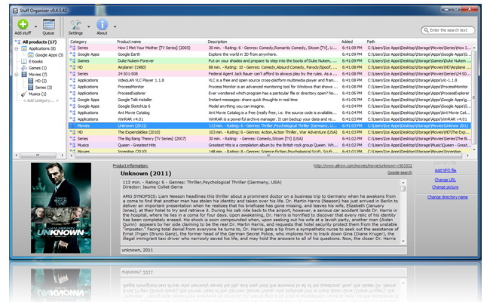Open the dropdown arrow next to Add stuff
The image size is (490, 302).
click(x=35, y=26)
